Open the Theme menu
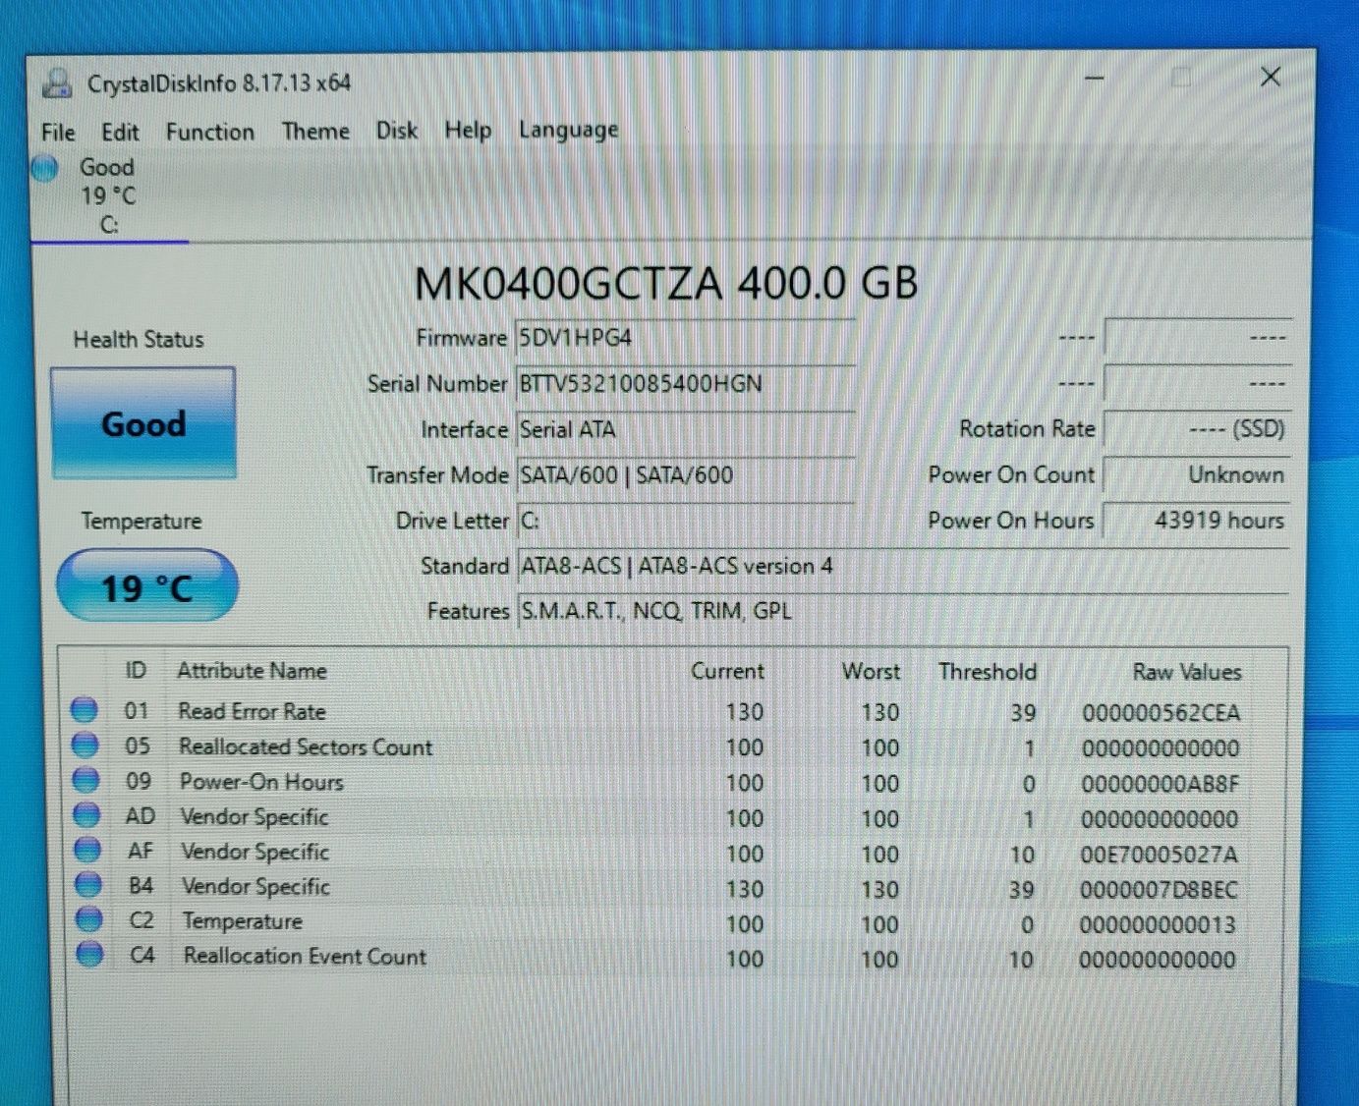Viewport: 1359px width, 1106px height. click(315, 131)
